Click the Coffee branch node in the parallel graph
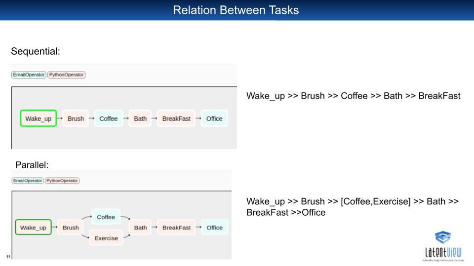The width and height of the screenshot is (474, 266). 106,217
